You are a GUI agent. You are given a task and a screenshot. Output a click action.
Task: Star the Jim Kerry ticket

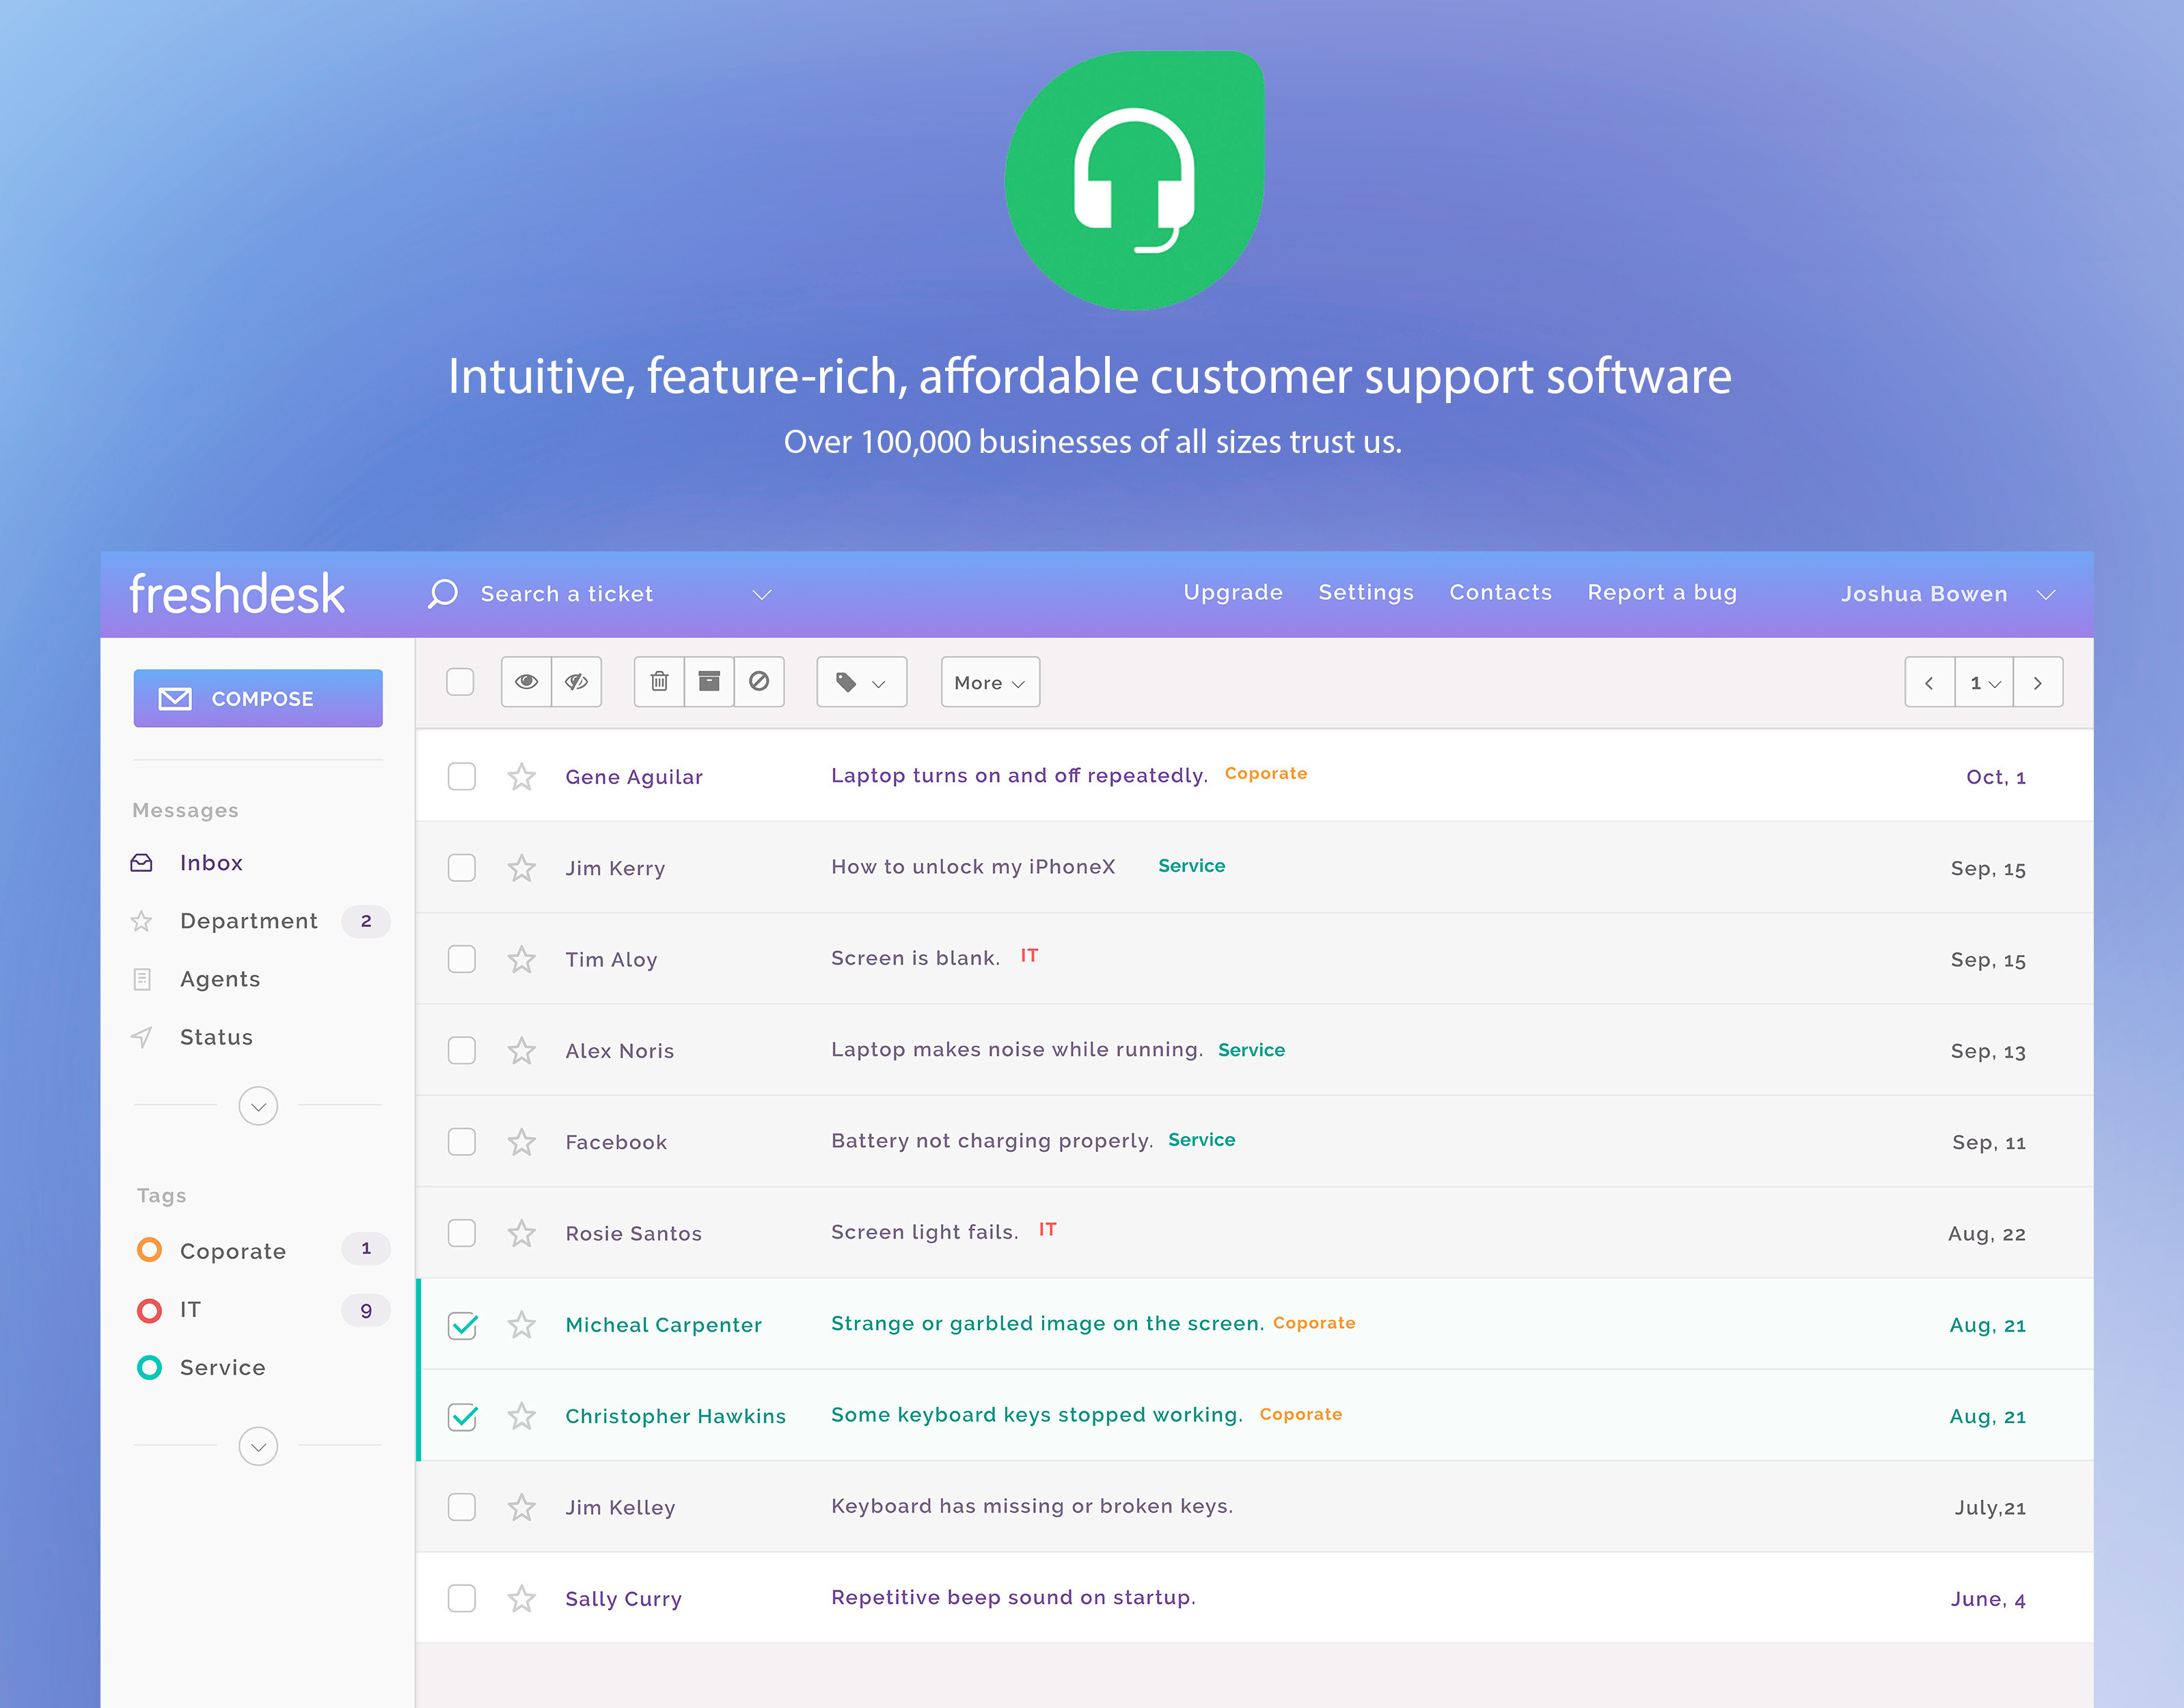click(521, 868)
